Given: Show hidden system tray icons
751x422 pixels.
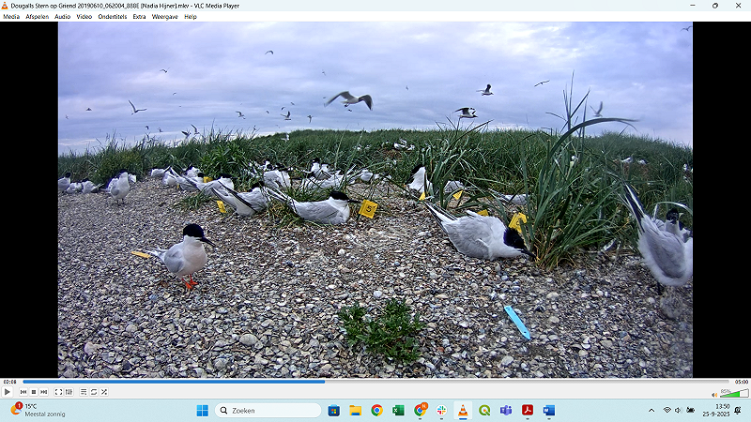Looking at the screenshot, I should 651,411.
